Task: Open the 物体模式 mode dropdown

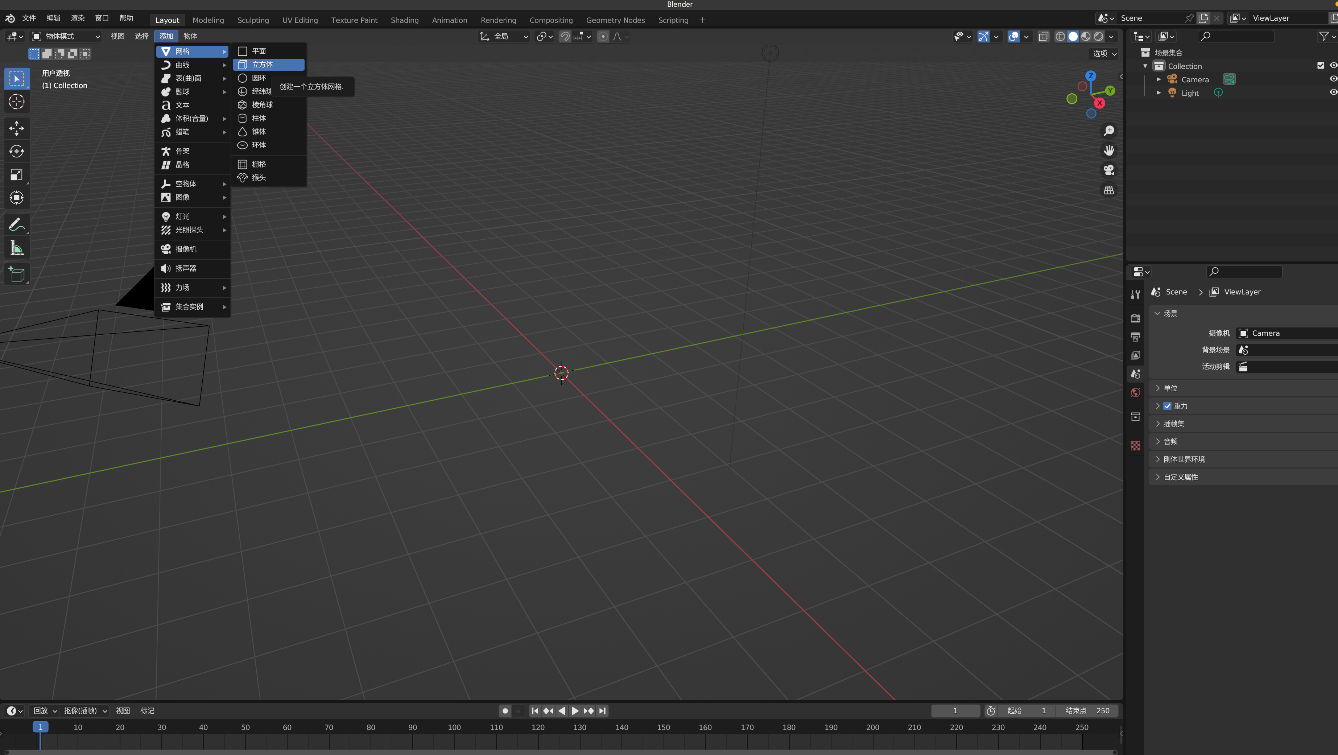Action: point(65,36)
